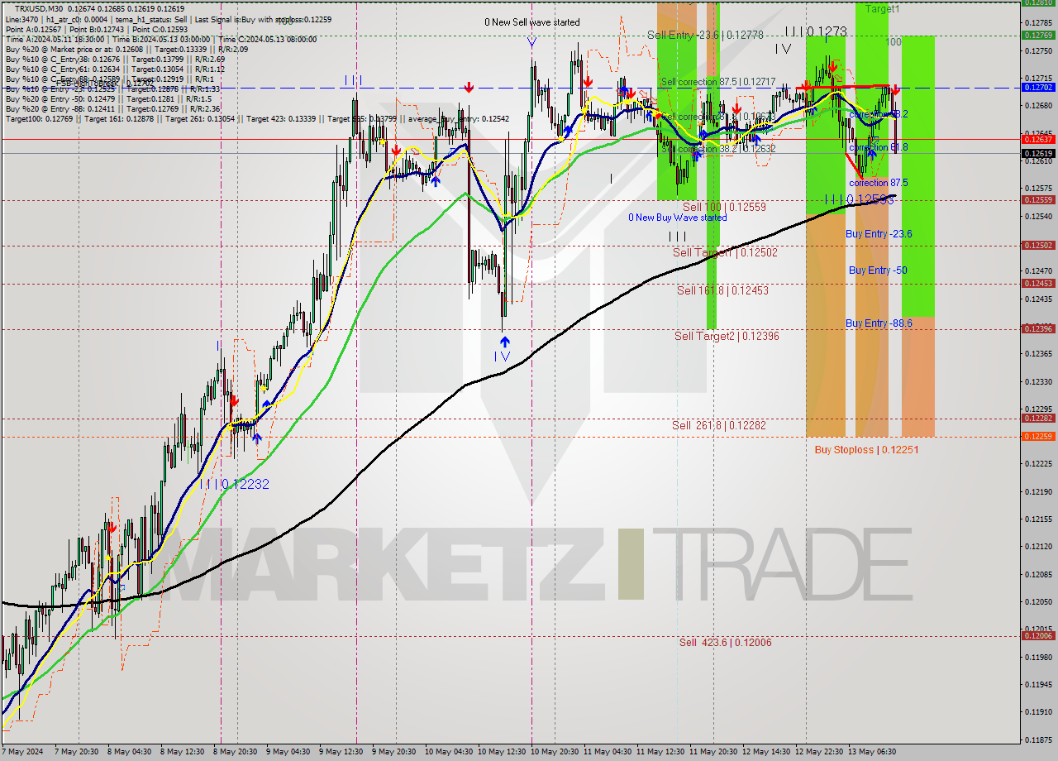Click the 'Buy Entry -88.6' label
This screenshot has height=761, width=1058.
tap(879, 323)
